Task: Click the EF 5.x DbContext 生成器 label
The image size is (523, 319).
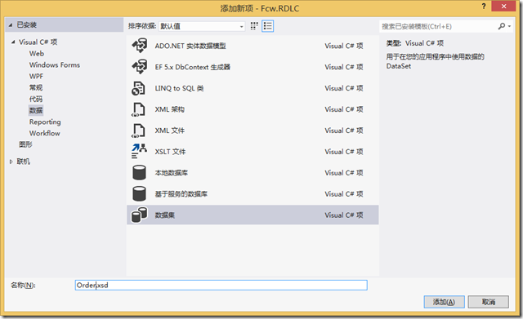Action: (193, 67)
